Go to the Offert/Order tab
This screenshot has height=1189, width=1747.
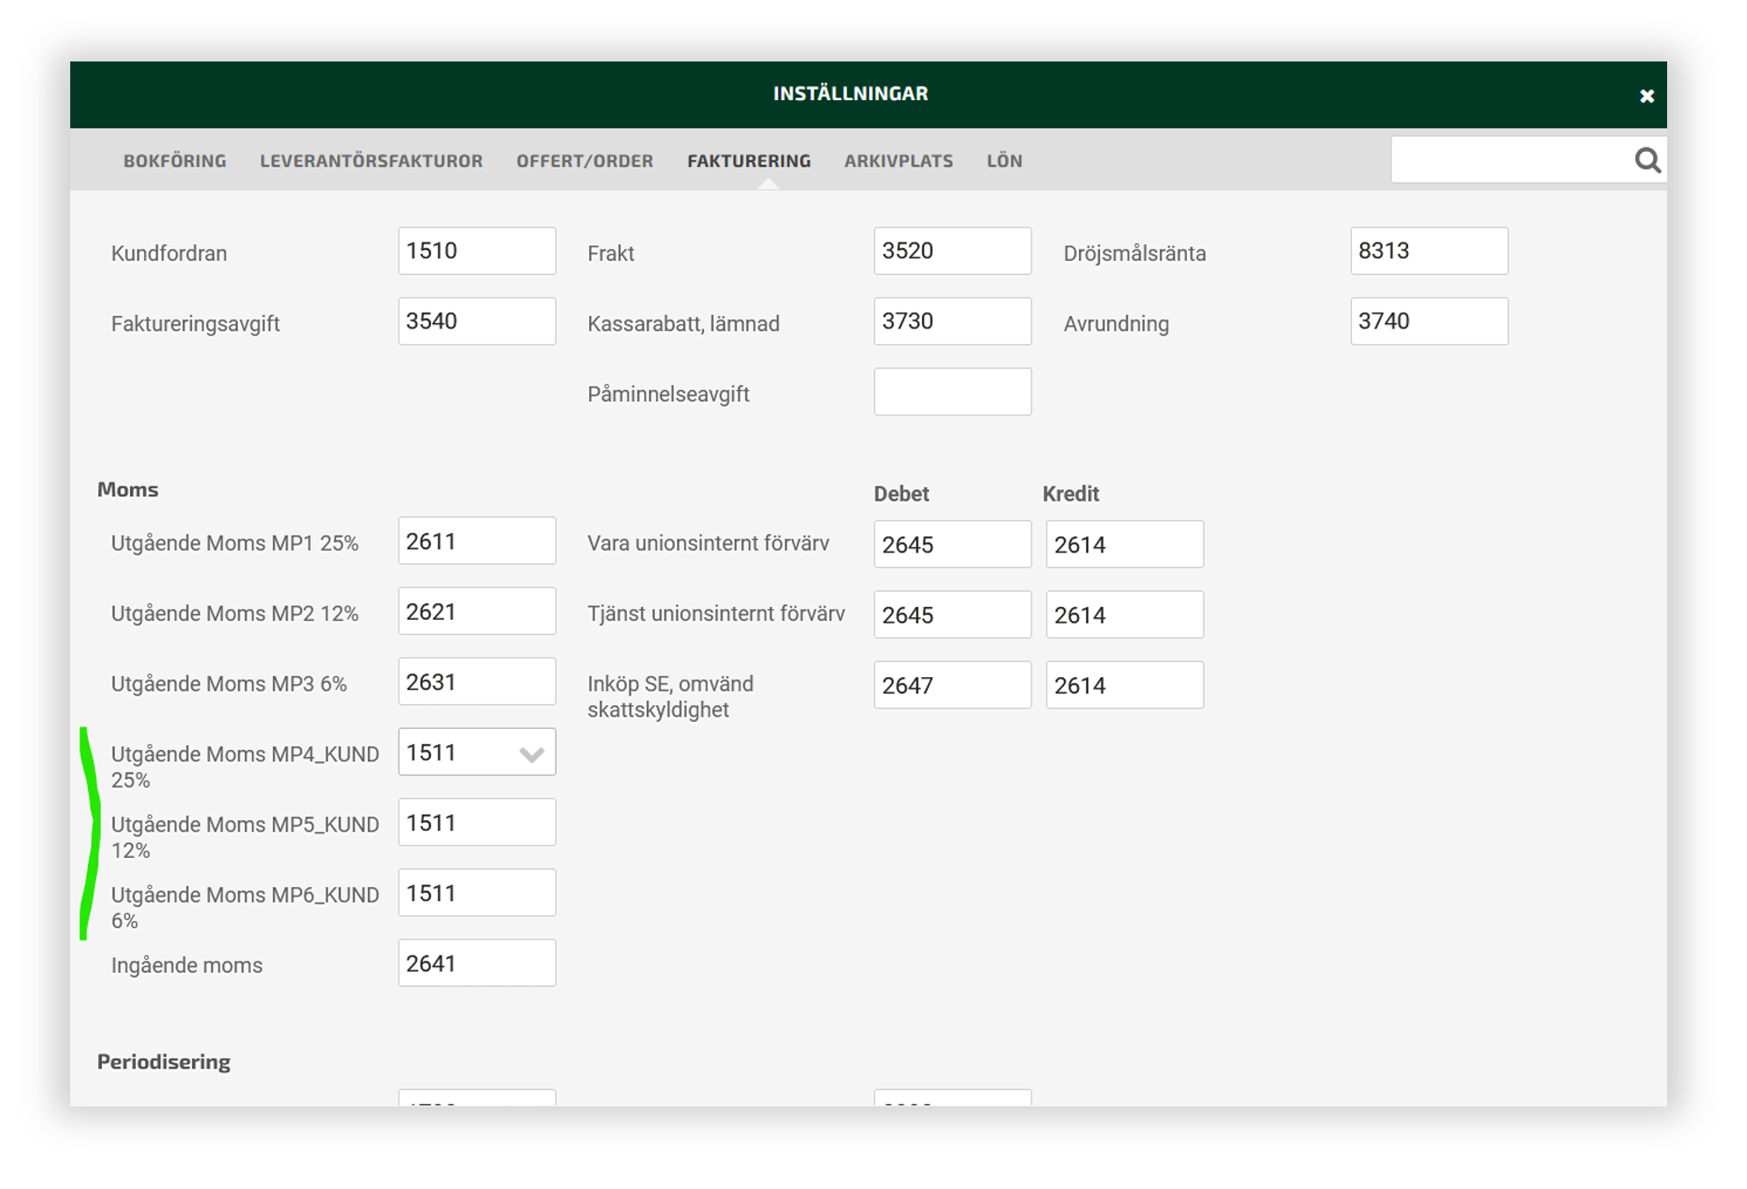(585, 161)
